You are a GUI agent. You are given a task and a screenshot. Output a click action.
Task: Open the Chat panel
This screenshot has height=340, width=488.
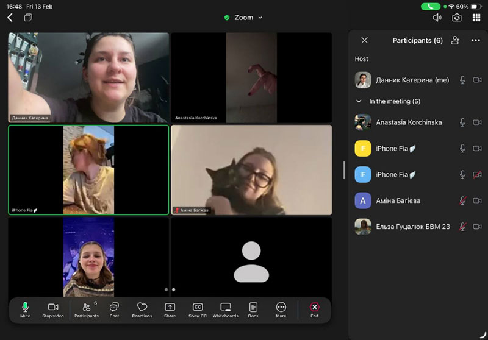click(114, 309)
